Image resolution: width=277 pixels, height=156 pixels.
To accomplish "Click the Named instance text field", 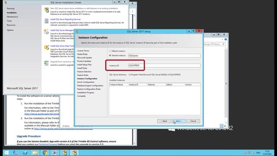I will click(x=164, y=55).
